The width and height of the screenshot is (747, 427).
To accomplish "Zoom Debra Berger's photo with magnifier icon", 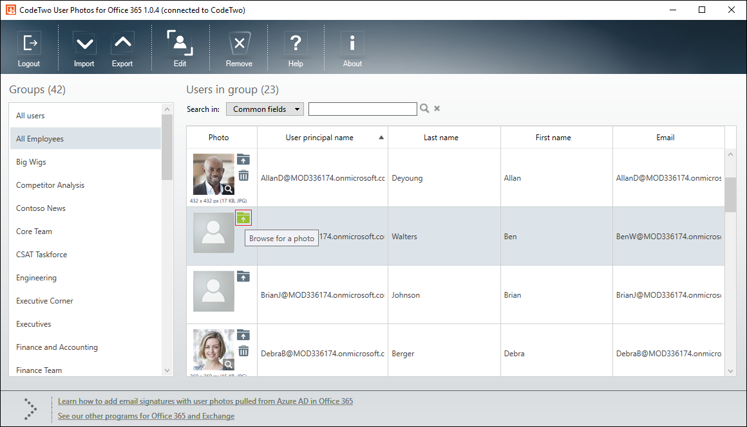I will 229,364.
